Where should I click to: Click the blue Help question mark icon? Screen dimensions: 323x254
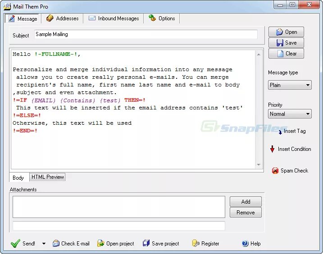(245, 244)
